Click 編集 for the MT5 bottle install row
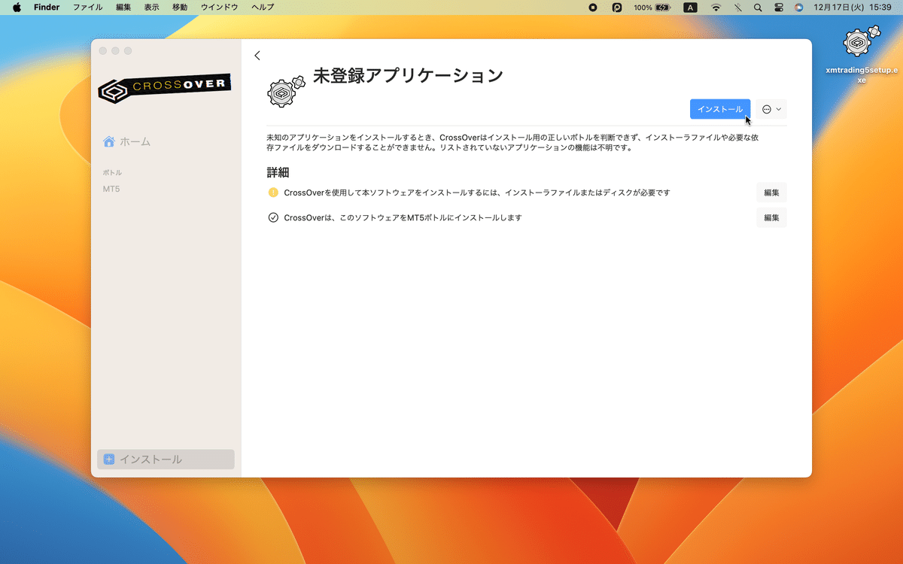 pyautogui.click(x=771, y=218)
